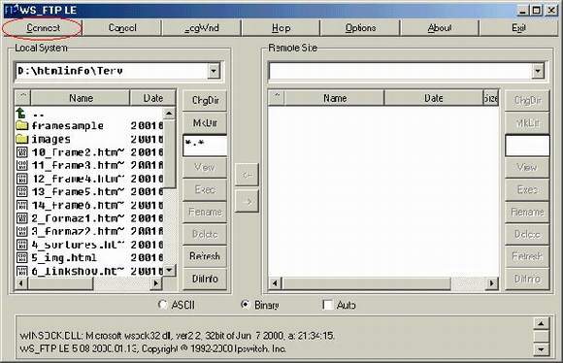
Task: Enable the Auto checkbox
Action: 327,305
